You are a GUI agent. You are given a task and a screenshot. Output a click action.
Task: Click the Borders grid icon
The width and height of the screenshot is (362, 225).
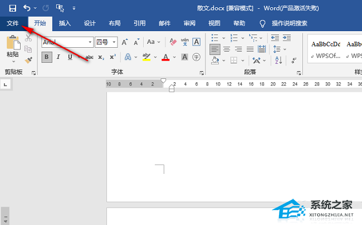coord(234,61)
